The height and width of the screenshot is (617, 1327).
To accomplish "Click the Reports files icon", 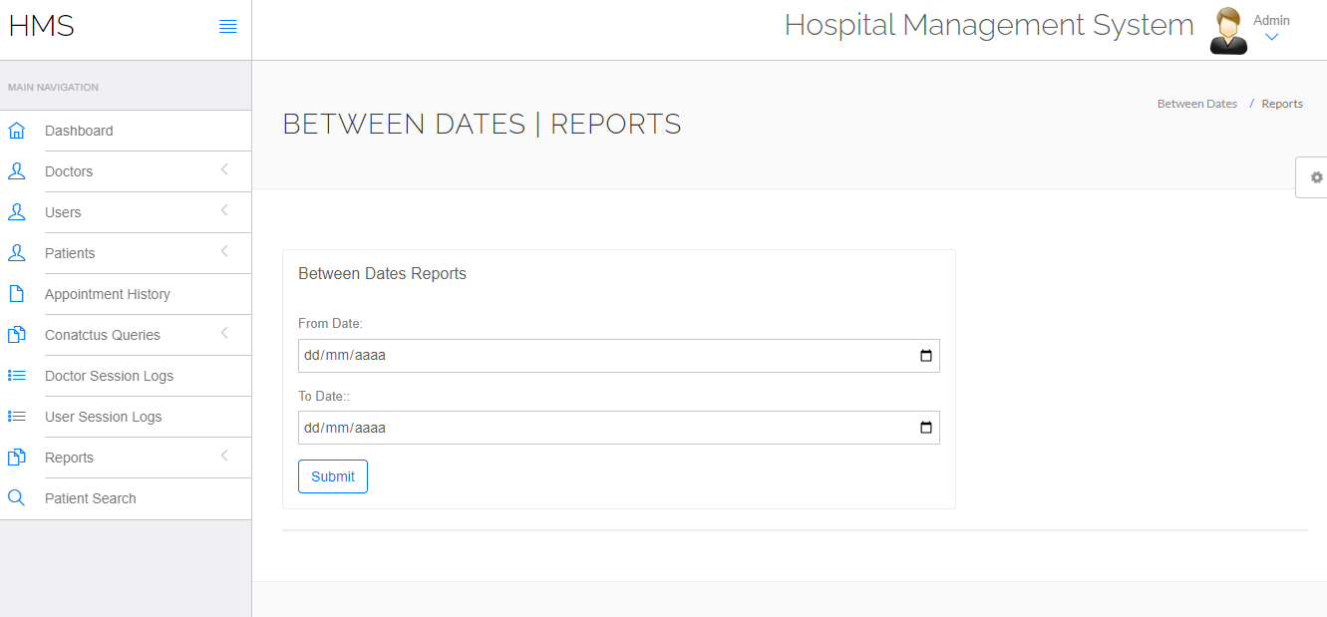I will click(16, 458).
